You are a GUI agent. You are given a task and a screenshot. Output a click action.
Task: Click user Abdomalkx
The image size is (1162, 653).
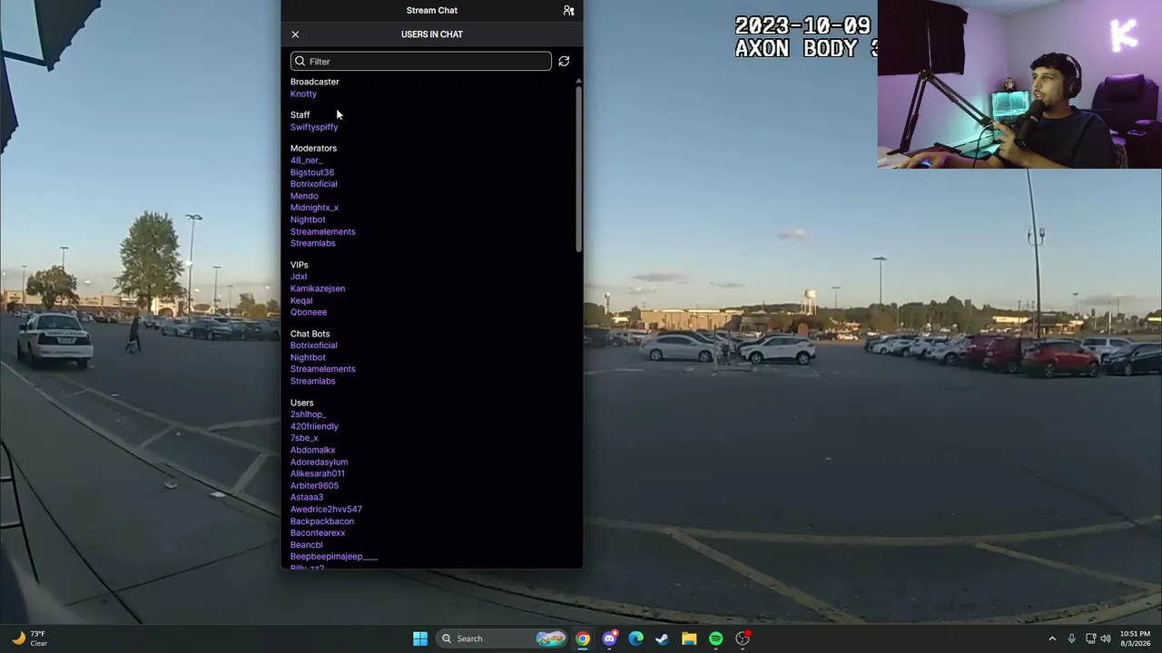(x=312, y=450)
